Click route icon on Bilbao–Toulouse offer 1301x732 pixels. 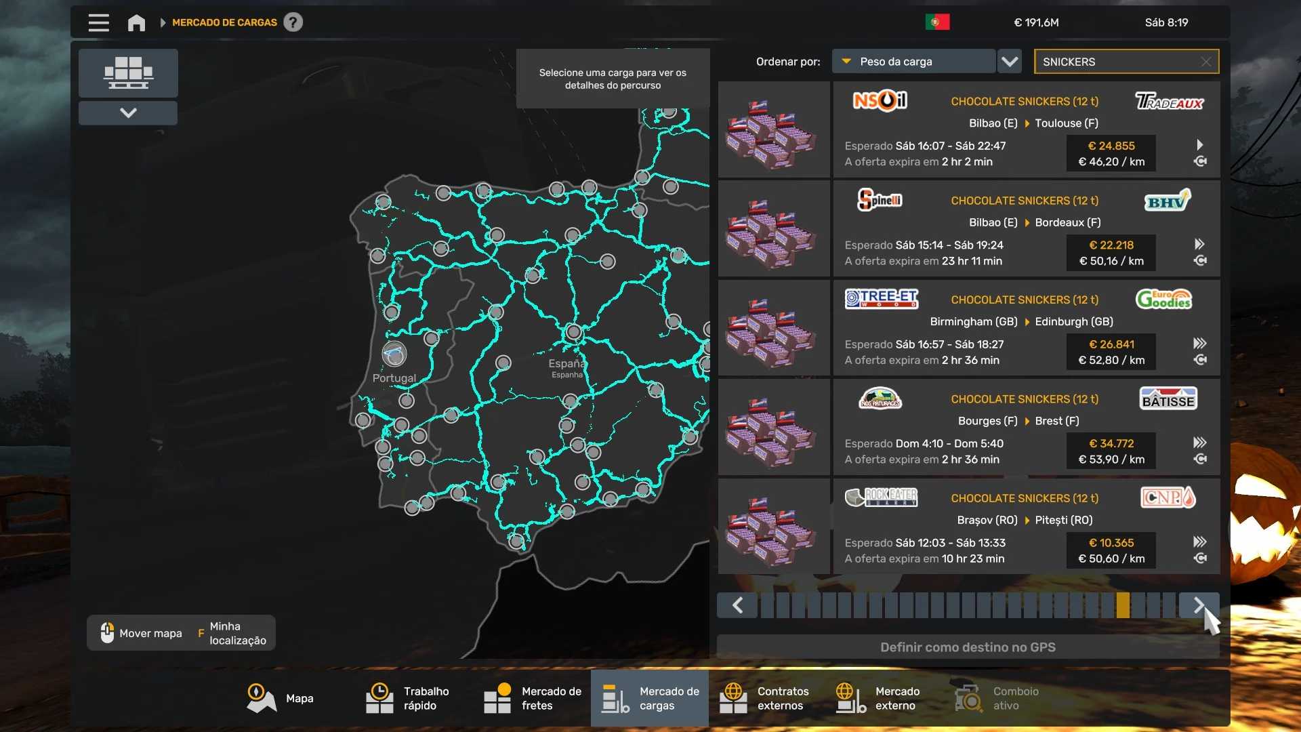point(1200,161)
